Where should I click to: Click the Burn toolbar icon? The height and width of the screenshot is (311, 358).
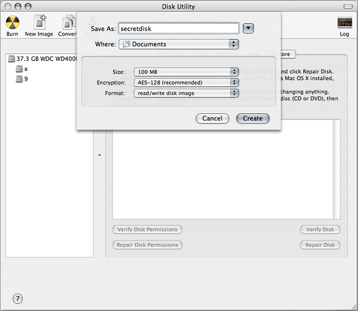(12, 26)
